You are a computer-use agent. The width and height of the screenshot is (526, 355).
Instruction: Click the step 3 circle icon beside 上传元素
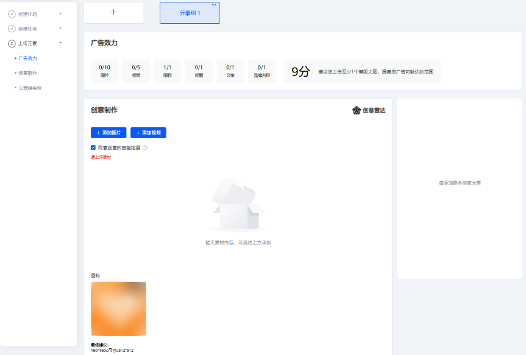[12, 44]
